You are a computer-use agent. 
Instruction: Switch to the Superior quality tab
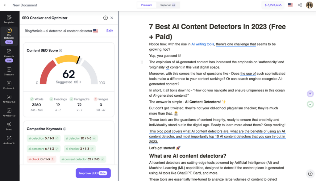168,5
